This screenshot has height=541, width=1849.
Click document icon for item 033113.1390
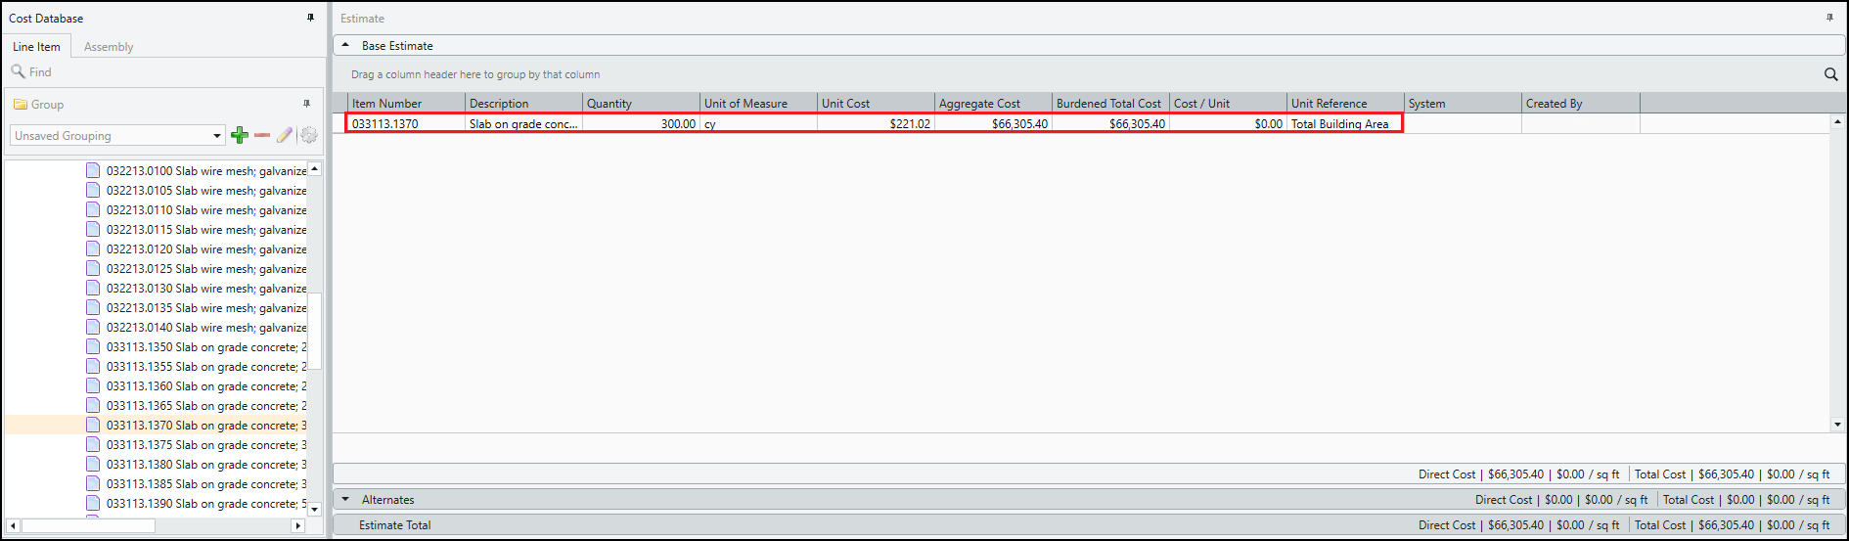point(93,503)
